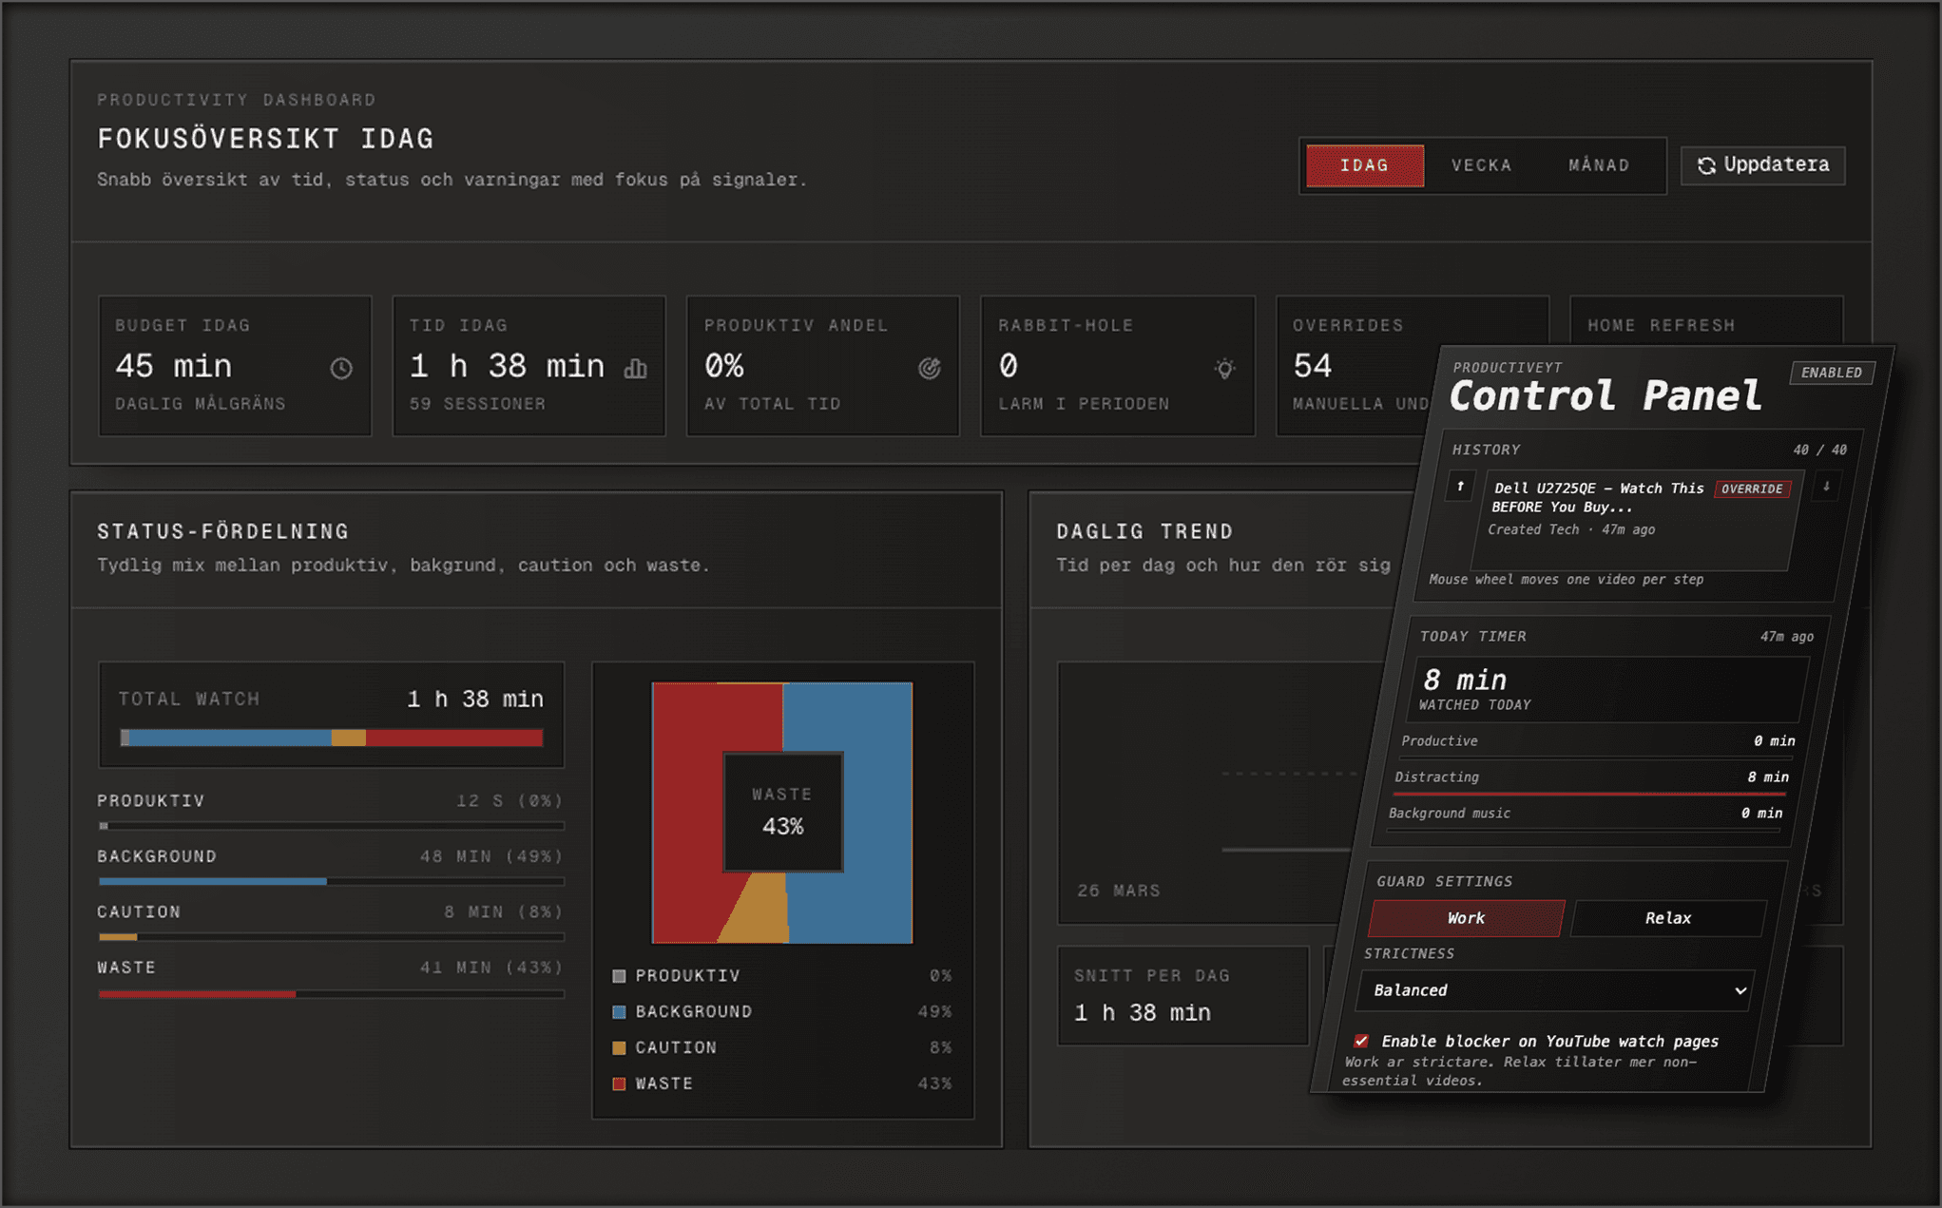
Task: Click the down arrow in History panel
Action: (1826, 487)
